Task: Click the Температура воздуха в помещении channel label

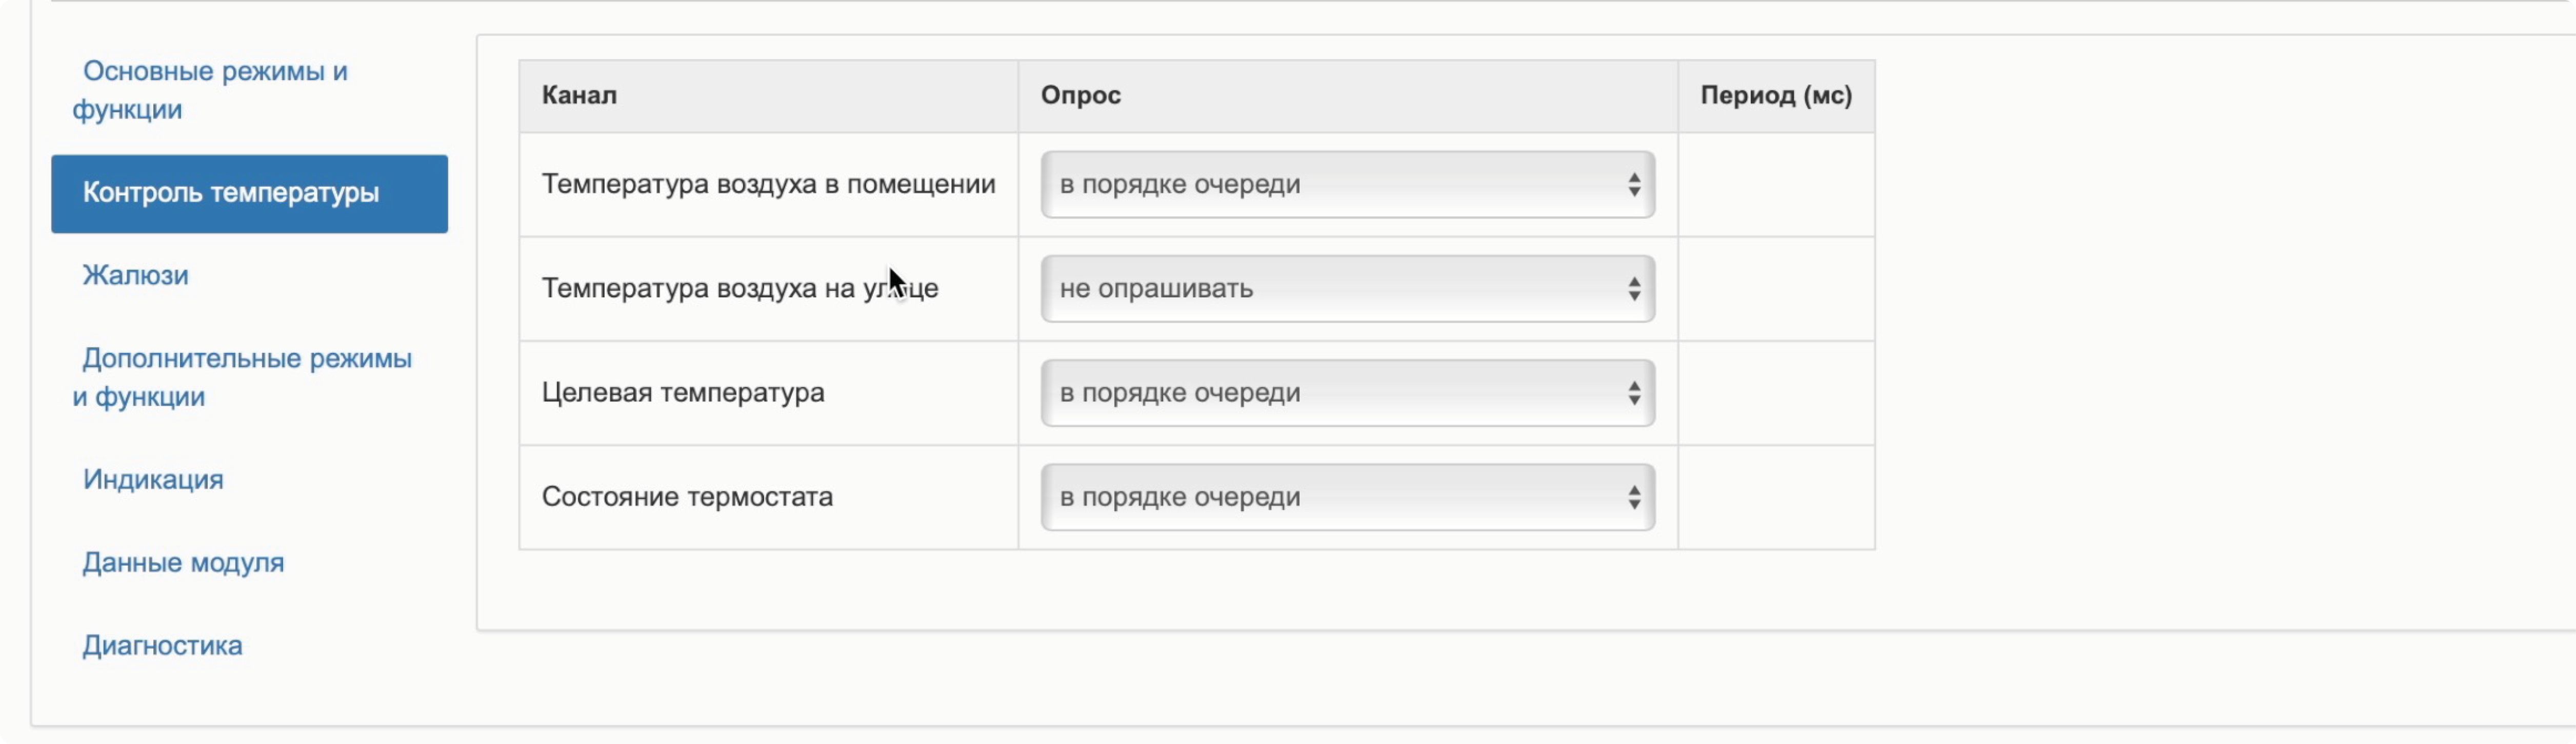Action: [768, 185]
